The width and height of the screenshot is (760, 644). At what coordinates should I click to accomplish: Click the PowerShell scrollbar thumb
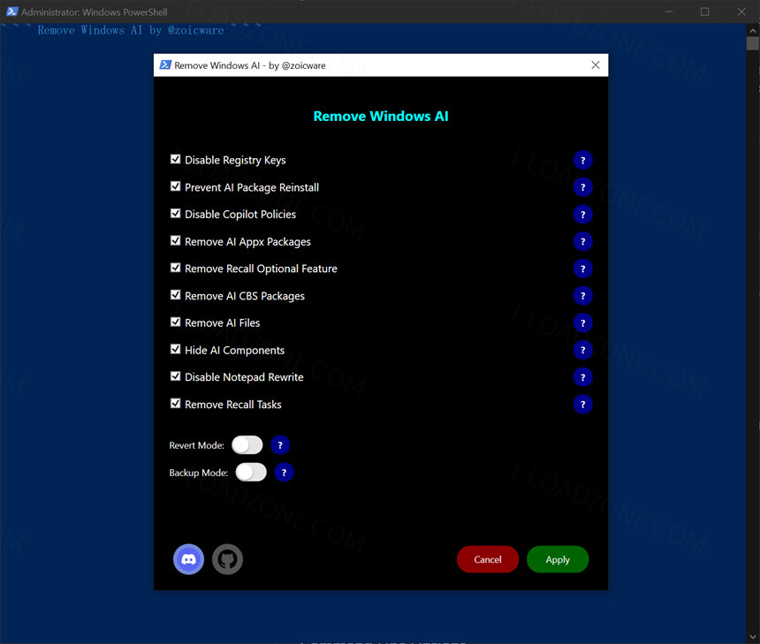tap(753, 43)
